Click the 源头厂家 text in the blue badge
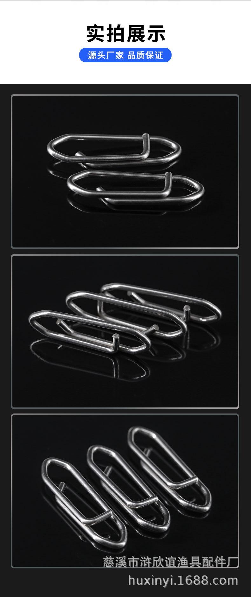 106,55
